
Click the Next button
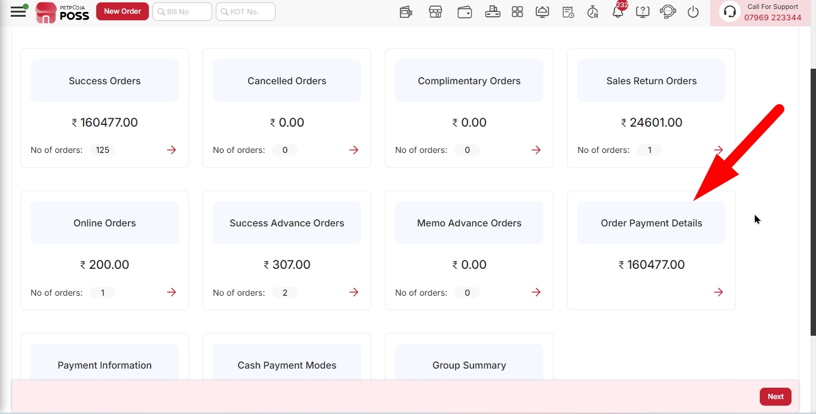(x=775, y=397)
